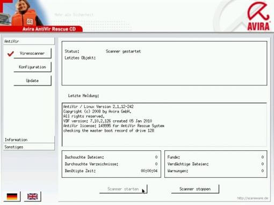This screenshot has height=205, width=274.
Task: Select 'checking the master boot record' line
Action: coord(109,130)
